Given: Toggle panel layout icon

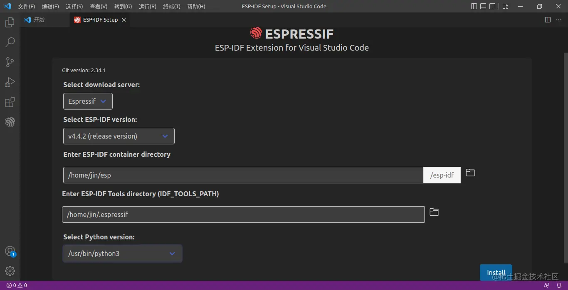Looking at the screenshot, I should tap(483, 6).
